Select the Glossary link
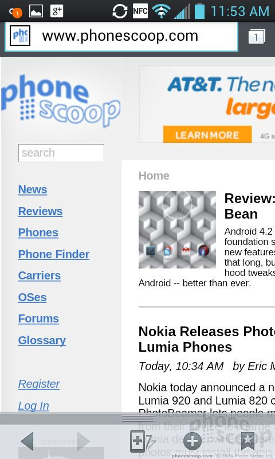Screen dimensions: 275x459 (42, 340)
